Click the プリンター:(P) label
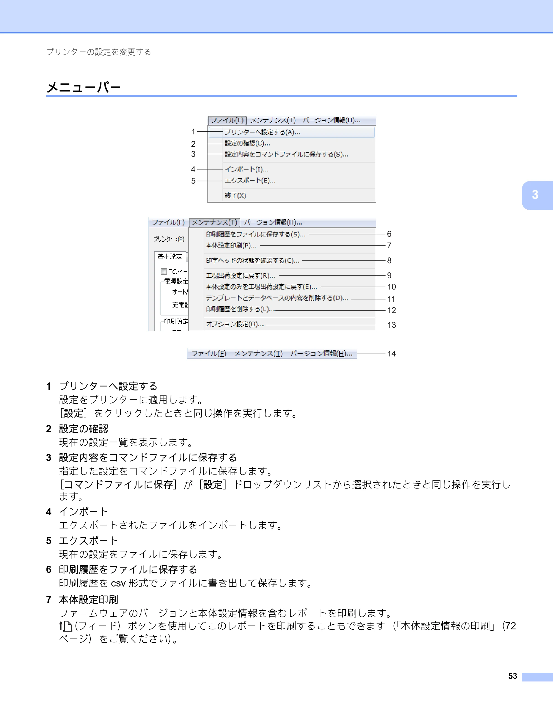Viewport: 553px width, 714px height. coord(169,239)
